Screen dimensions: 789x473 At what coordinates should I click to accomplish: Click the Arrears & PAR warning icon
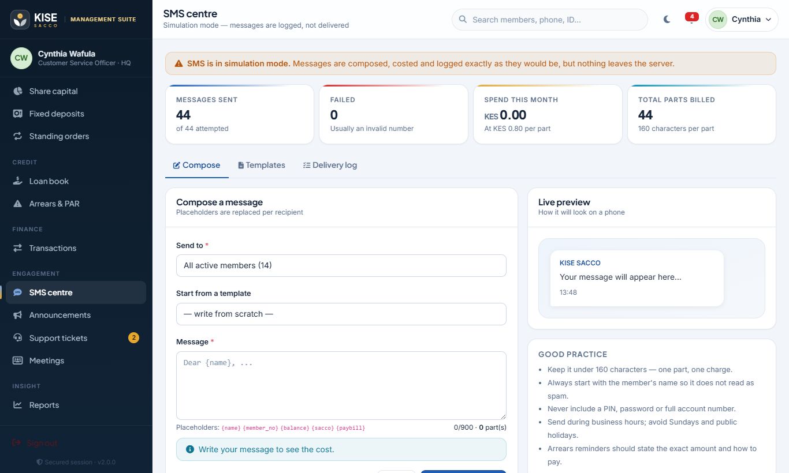point(17,204)
